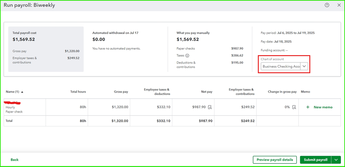Click the Net pay column header
Screen dimensions: 345x167
207,92
